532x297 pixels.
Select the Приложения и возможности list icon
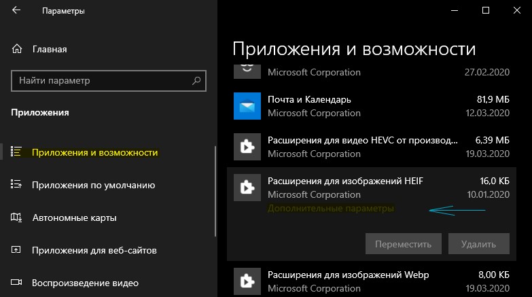click(16, 152)
